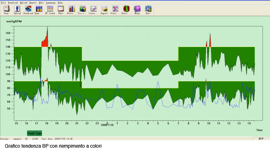The image size is (270, 150).
Task: Open the Help menu
Action: tap(60, 3)
